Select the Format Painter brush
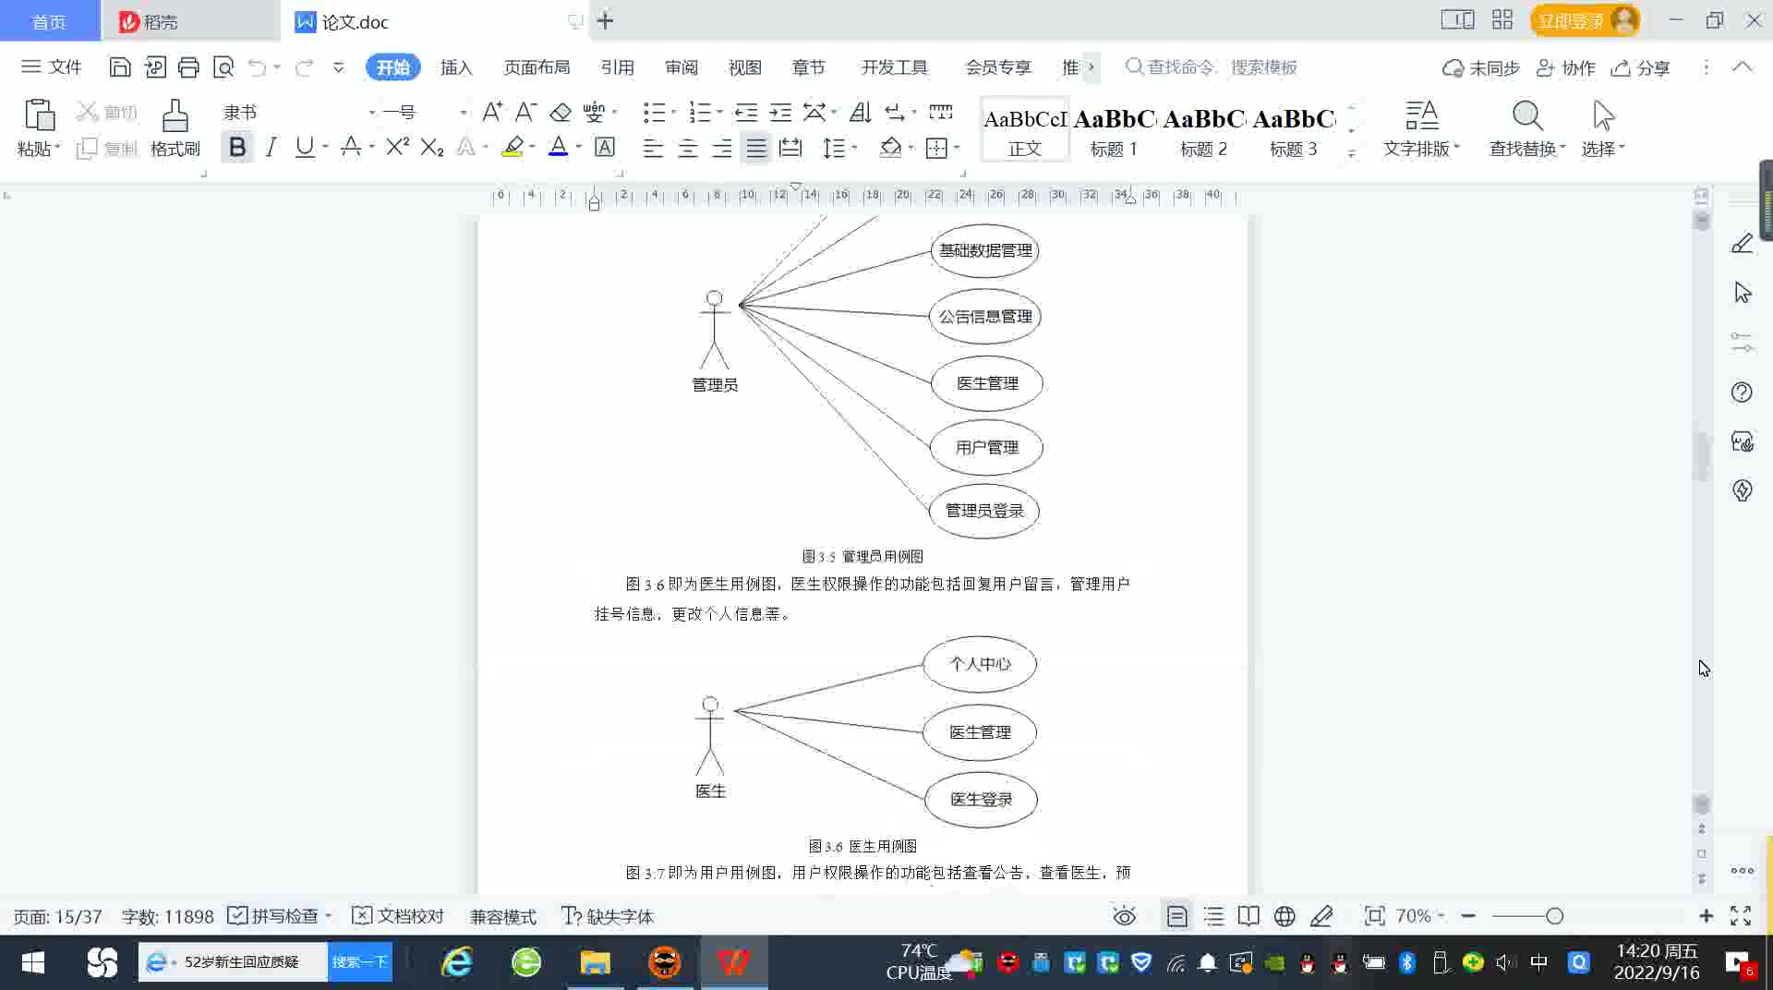1773x990 pixels. point(175,128)
